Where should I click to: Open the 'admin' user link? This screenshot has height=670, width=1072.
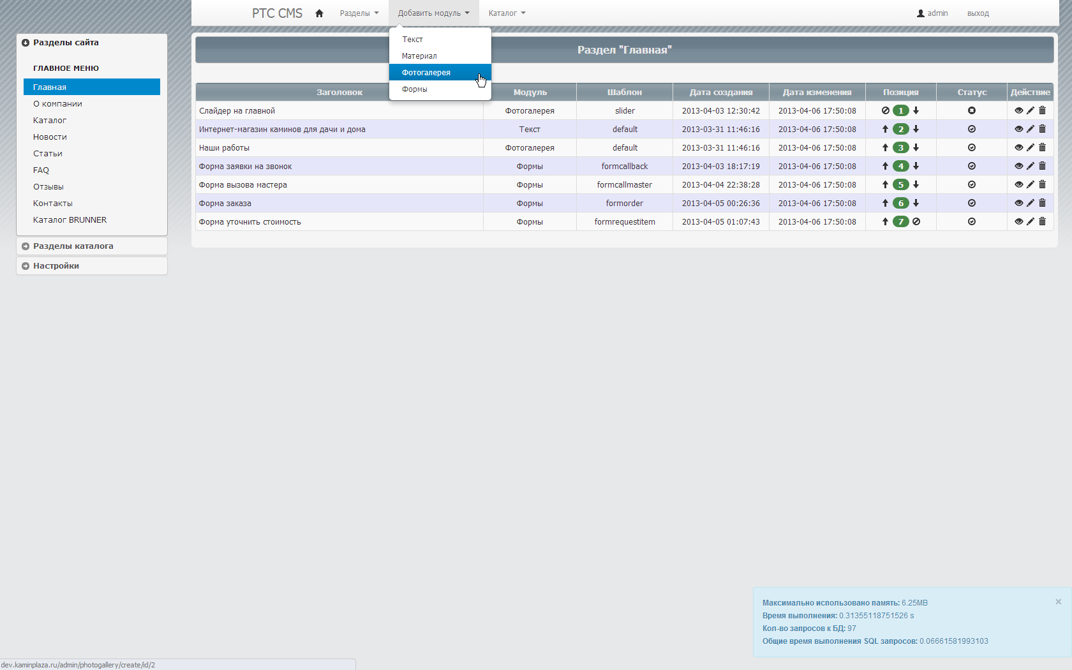pyautogui.click(x=932, y=13)
